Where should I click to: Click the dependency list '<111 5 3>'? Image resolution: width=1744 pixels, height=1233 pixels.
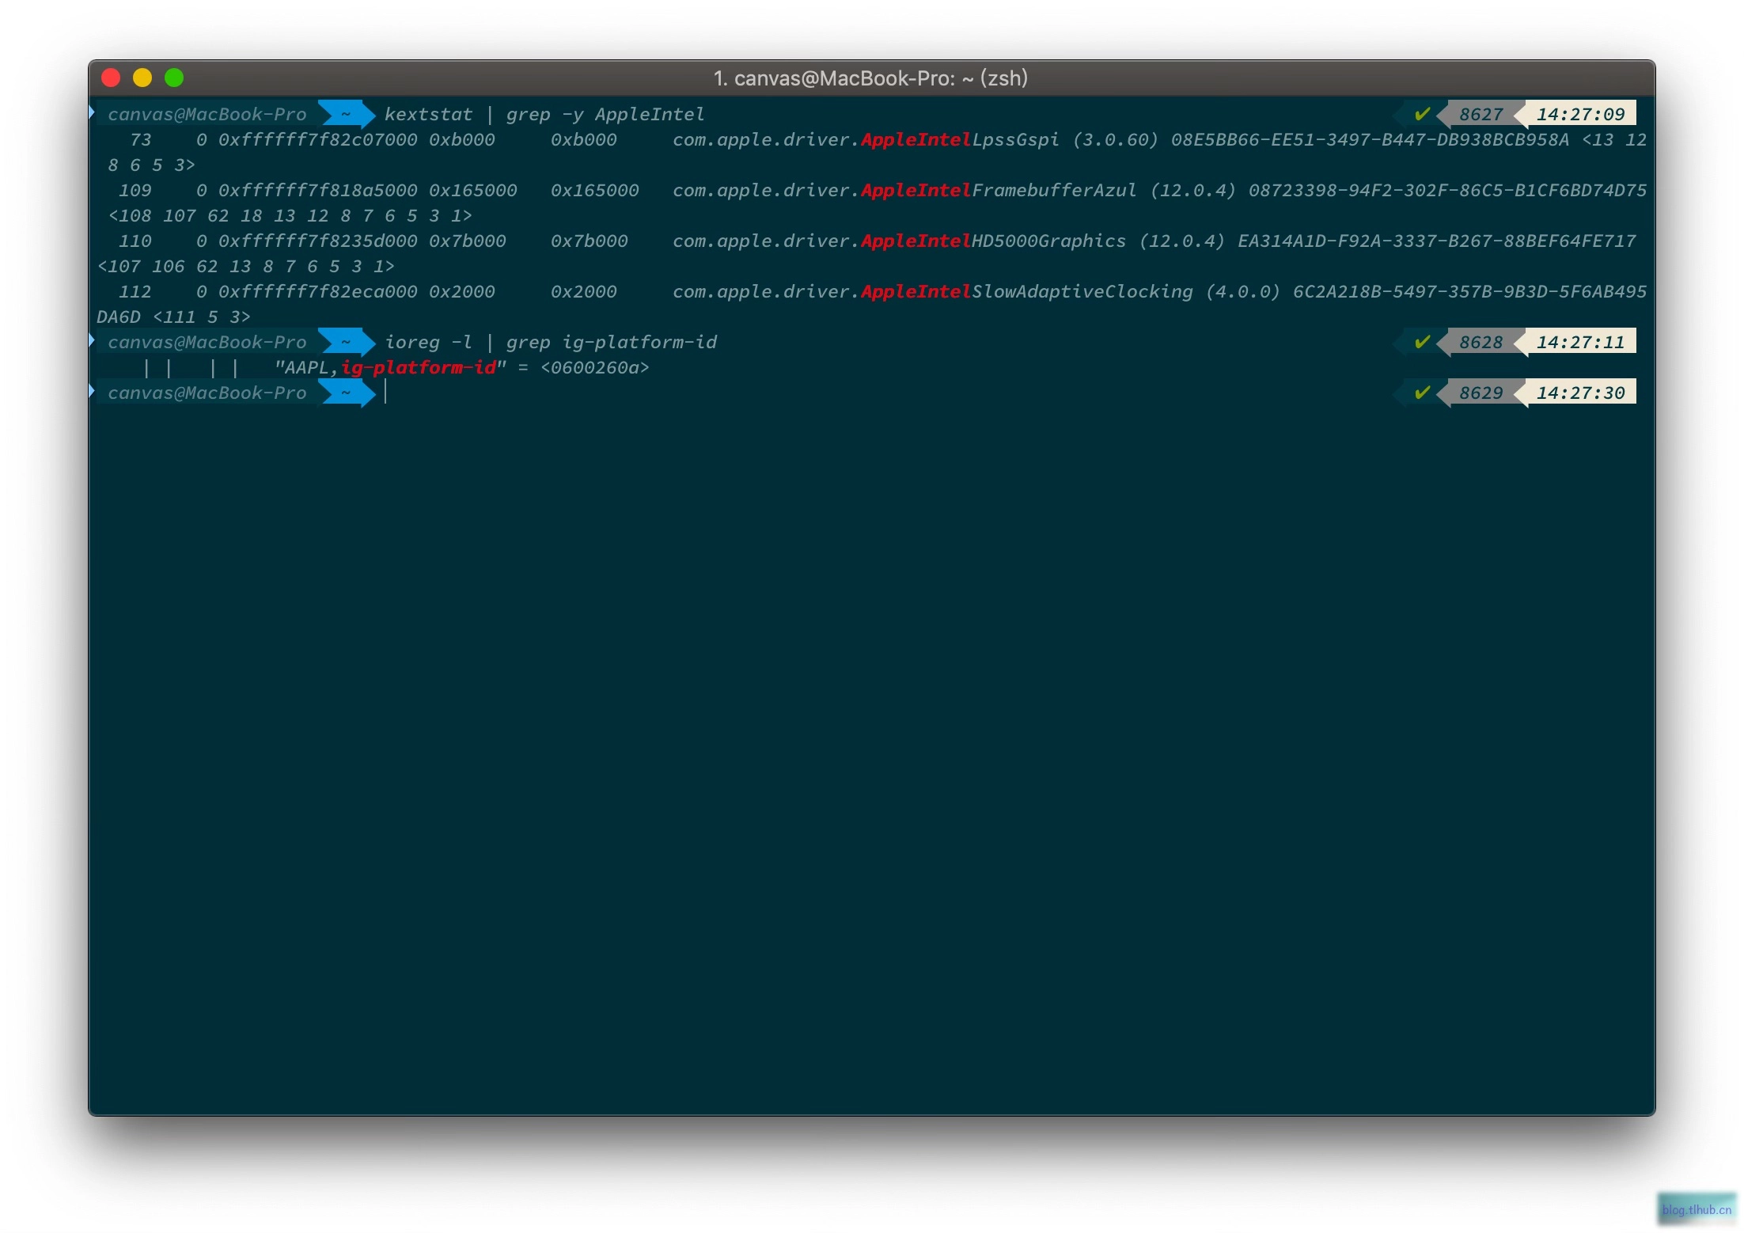[x=202, y=317]
